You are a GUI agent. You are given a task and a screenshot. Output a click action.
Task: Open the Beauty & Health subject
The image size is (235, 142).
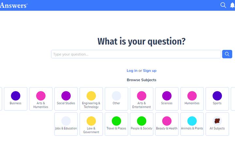[x=167, y=124]
